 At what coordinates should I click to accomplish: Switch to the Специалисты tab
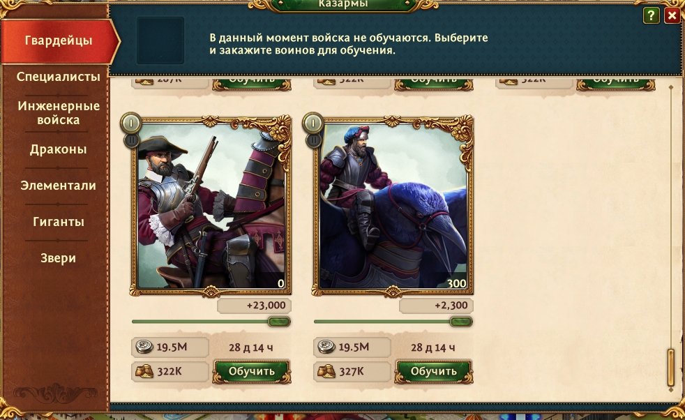pos(58,77)
